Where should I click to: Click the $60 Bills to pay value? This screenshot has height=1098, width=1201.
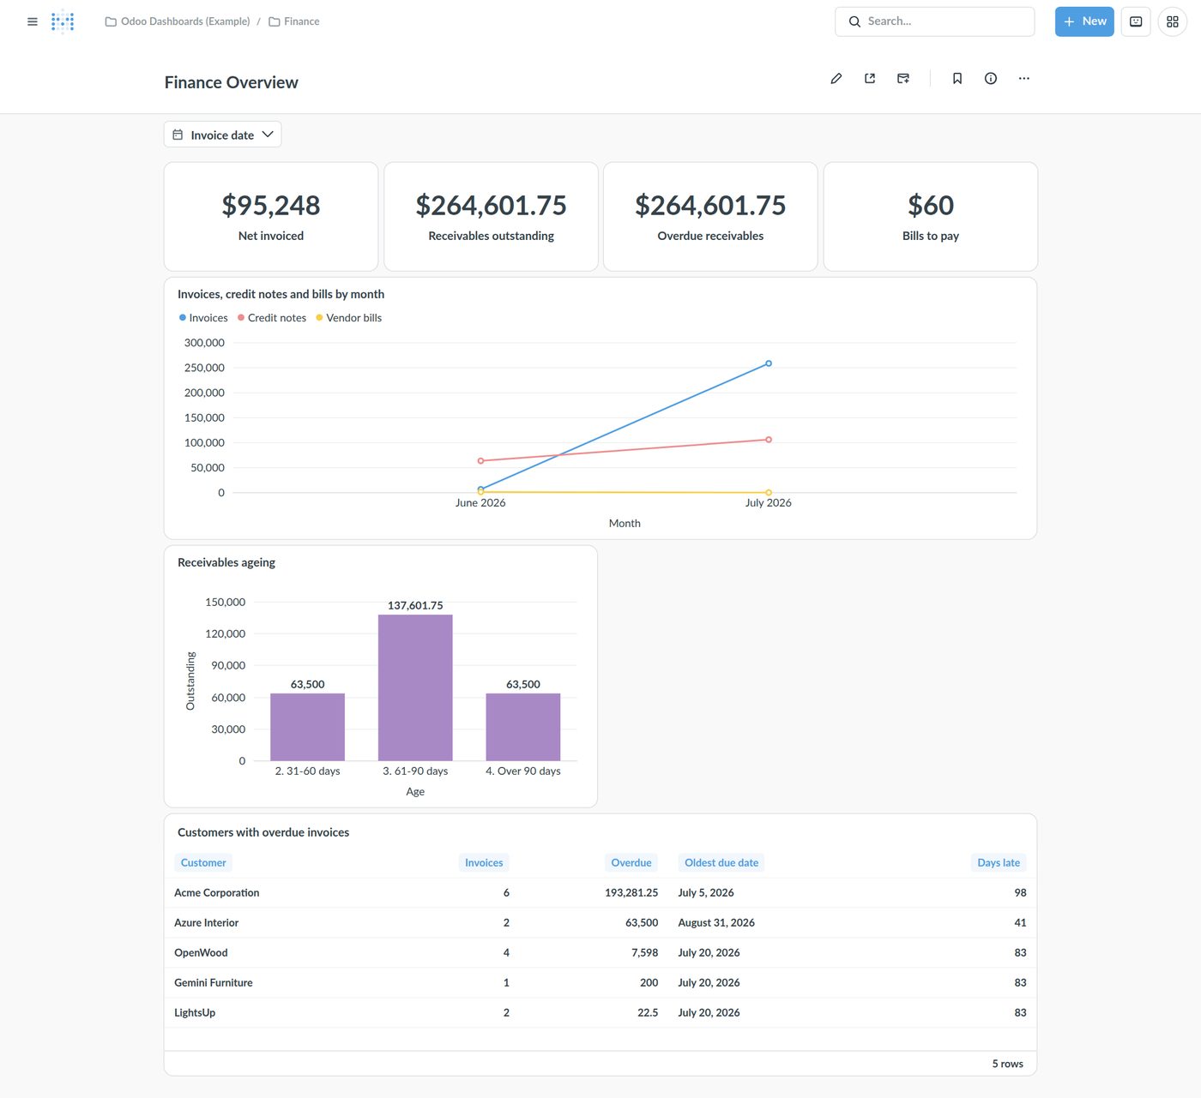[931, 206]
